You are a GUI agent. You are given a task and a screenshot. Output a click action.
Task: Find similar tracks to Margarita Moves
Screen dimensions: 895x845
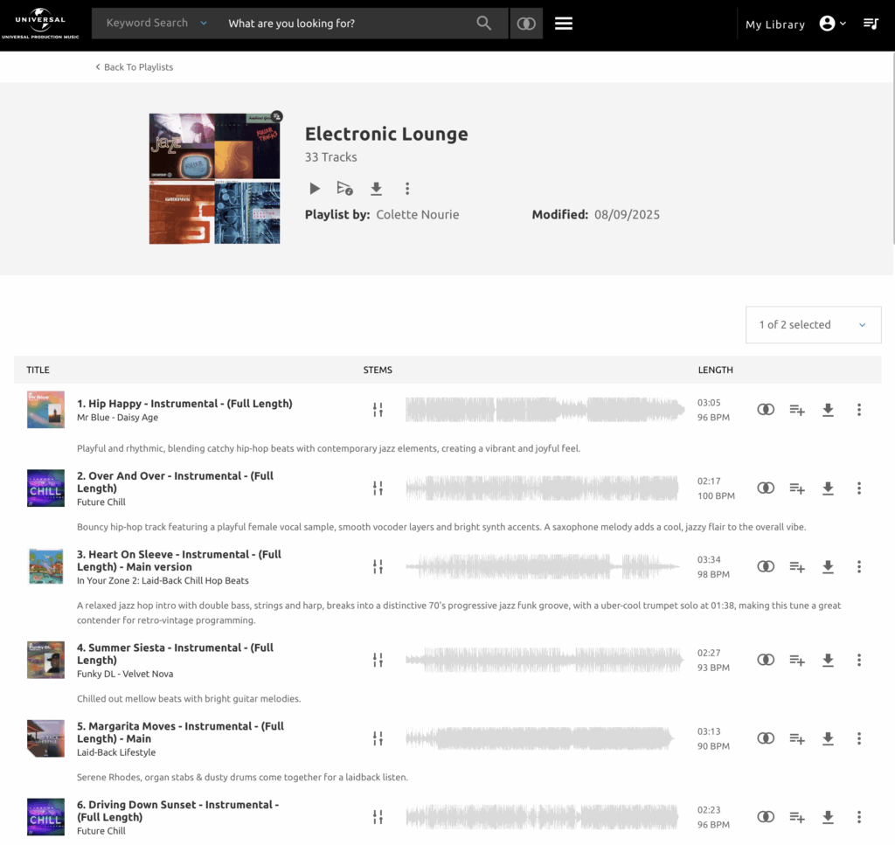coord(766,739)
